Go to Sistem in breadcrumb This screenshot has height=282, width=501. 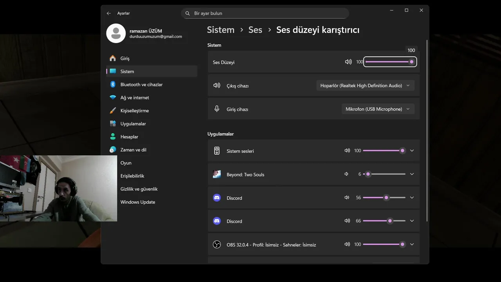221,30
